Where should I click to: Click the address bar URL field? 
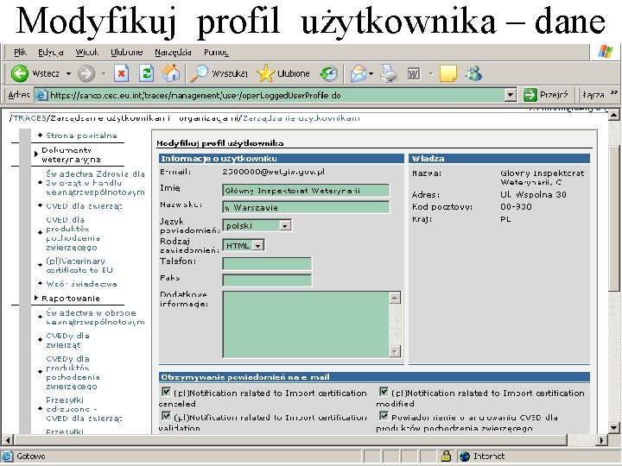pos(270,95)
